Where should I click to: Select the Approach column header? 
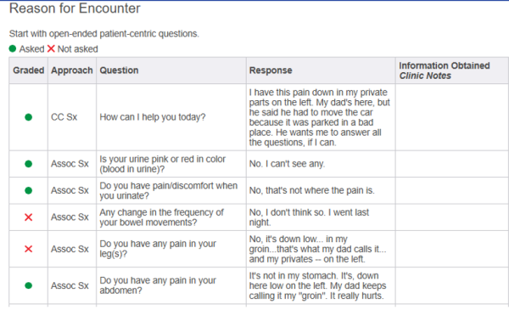click(x=72, y=70)
